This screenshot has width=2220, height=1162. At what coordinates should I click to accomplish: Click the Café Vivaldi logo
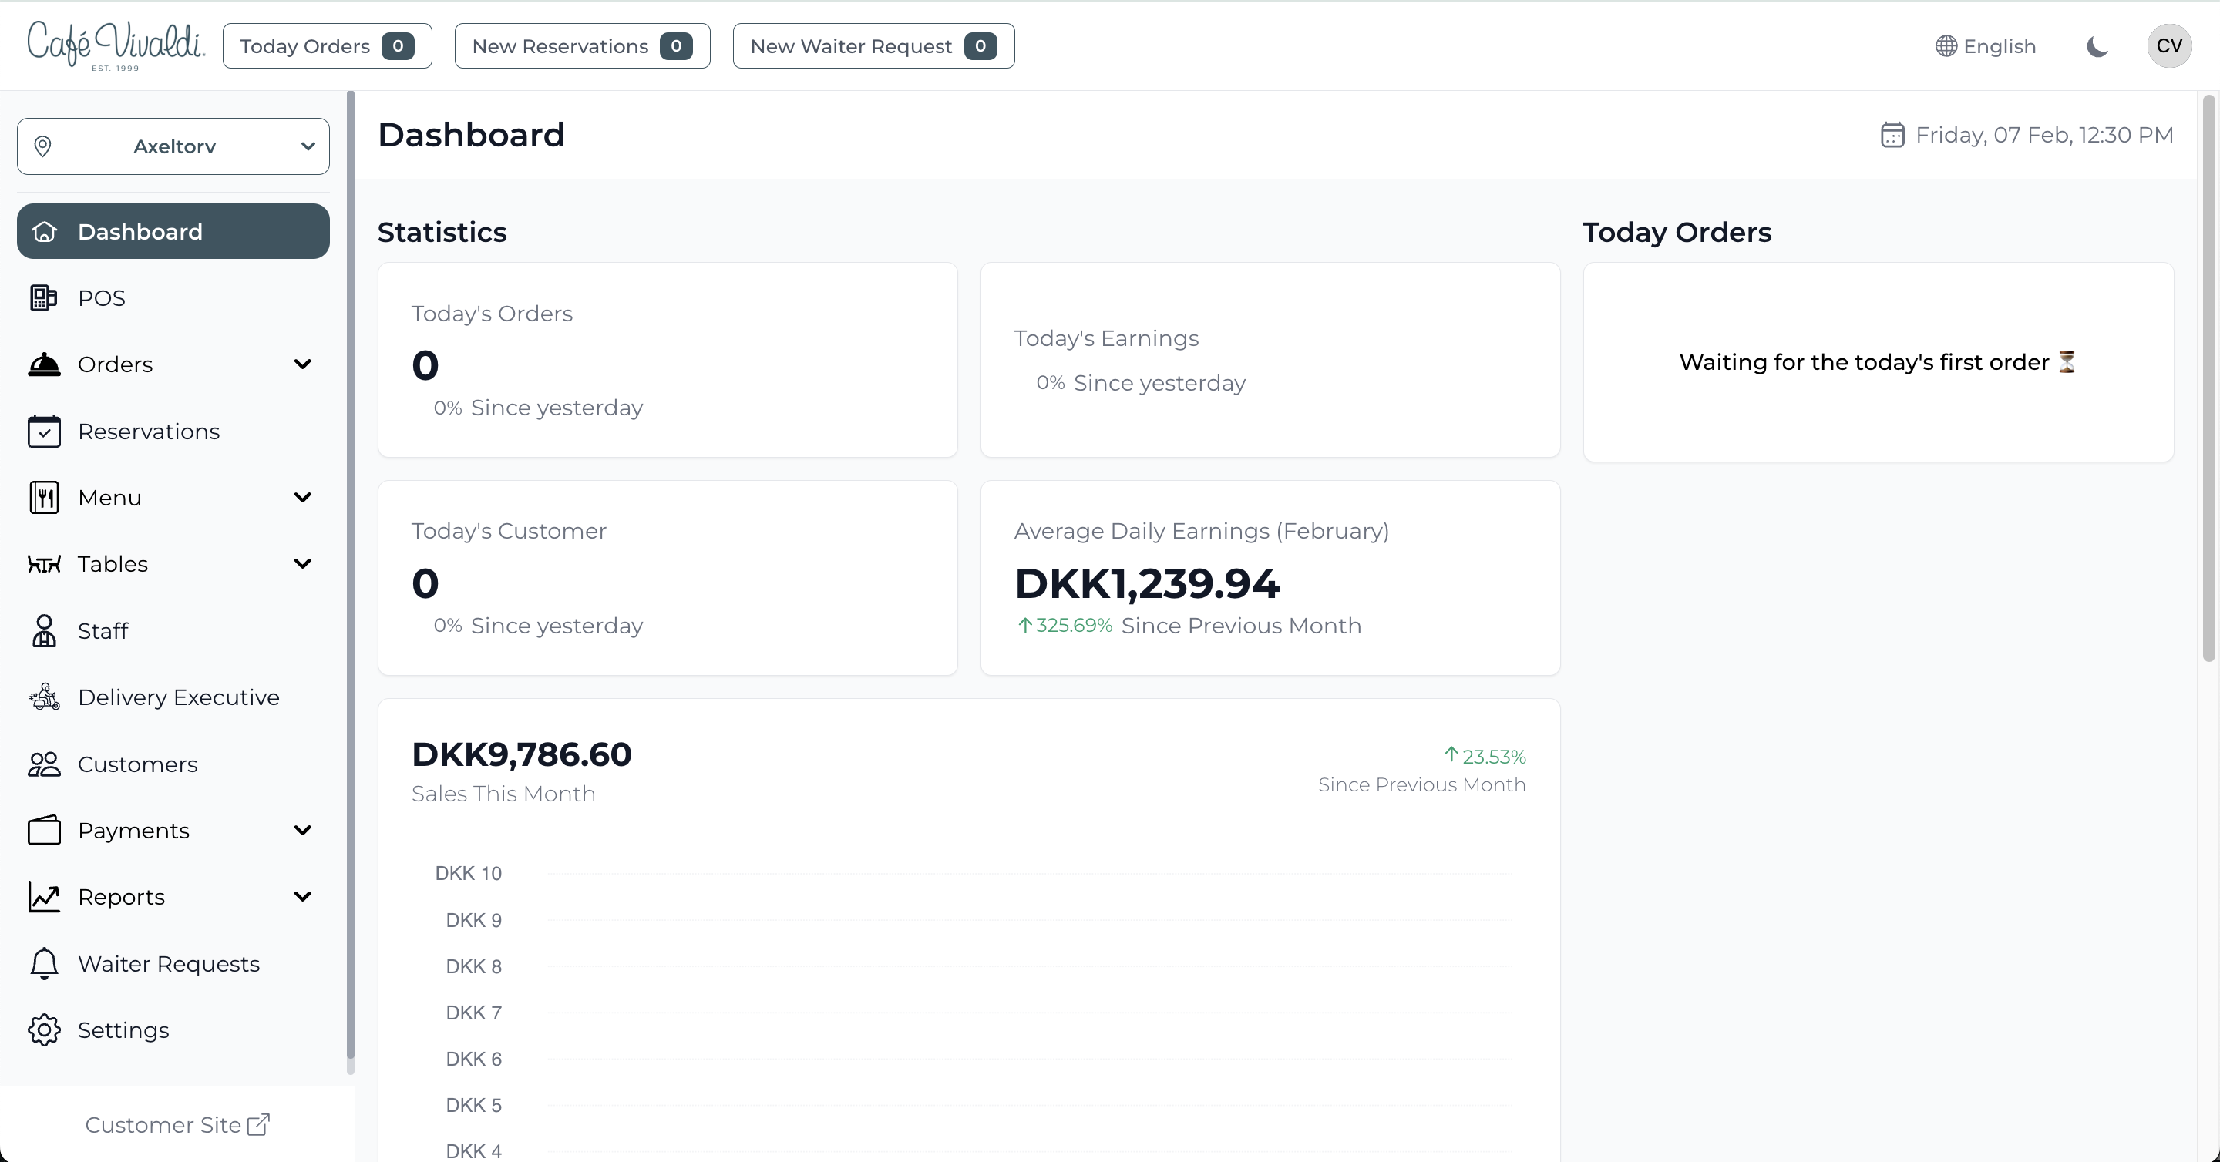tap(116, 45)
